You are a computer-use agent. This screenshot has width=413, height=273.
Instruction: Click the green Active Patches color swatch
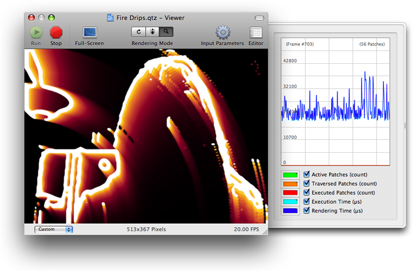(x=291, y=175)
